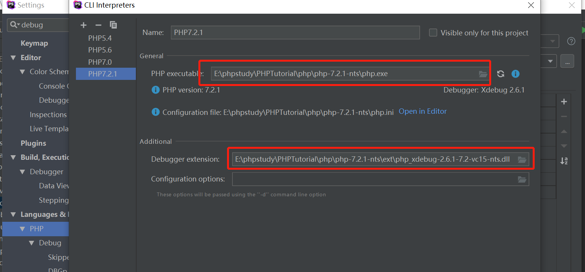585x272 pixels.
Task: Browse for PHP executable folder icon
Action: 483,74
